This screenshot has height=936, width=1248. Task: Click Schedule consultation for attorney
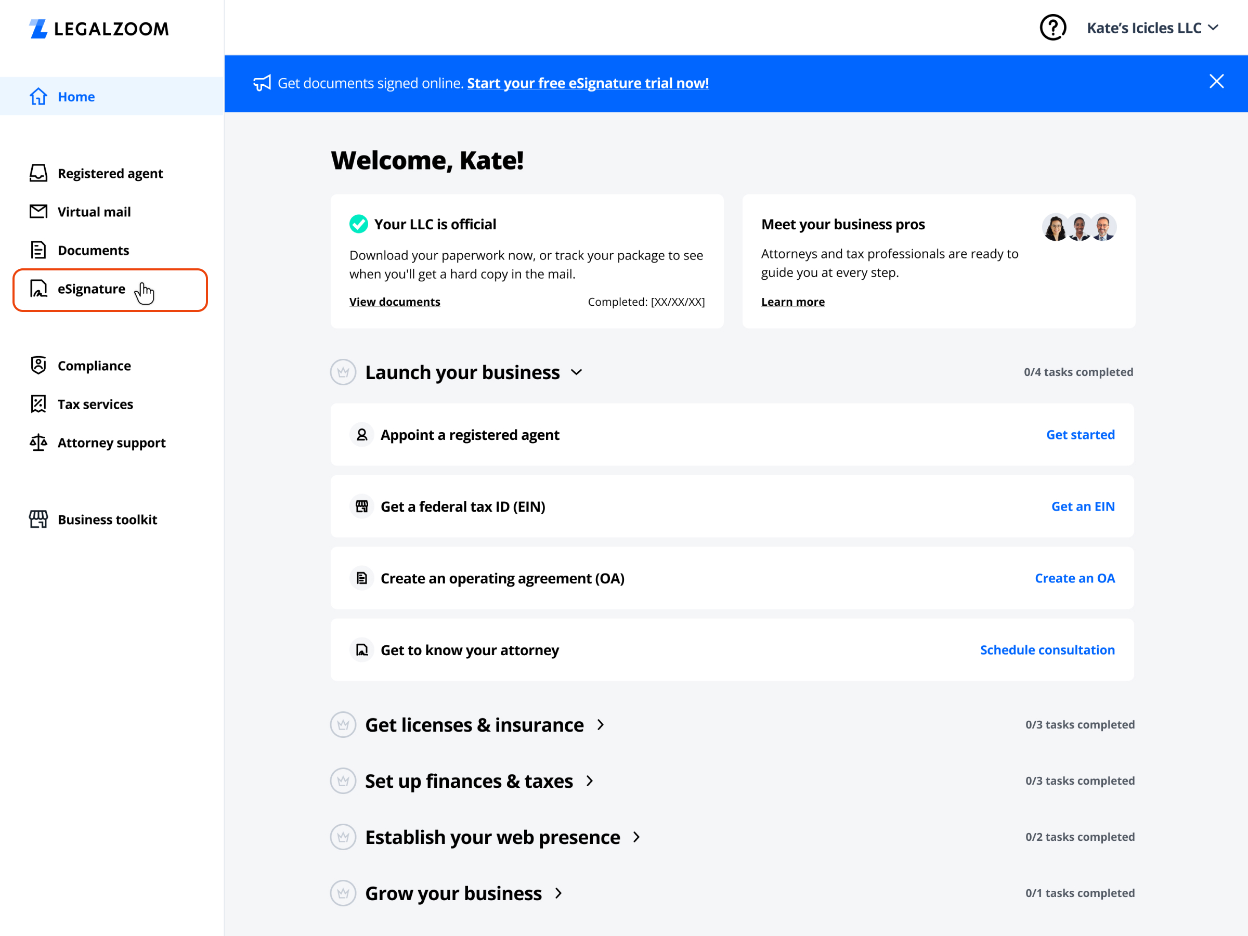1047,650
